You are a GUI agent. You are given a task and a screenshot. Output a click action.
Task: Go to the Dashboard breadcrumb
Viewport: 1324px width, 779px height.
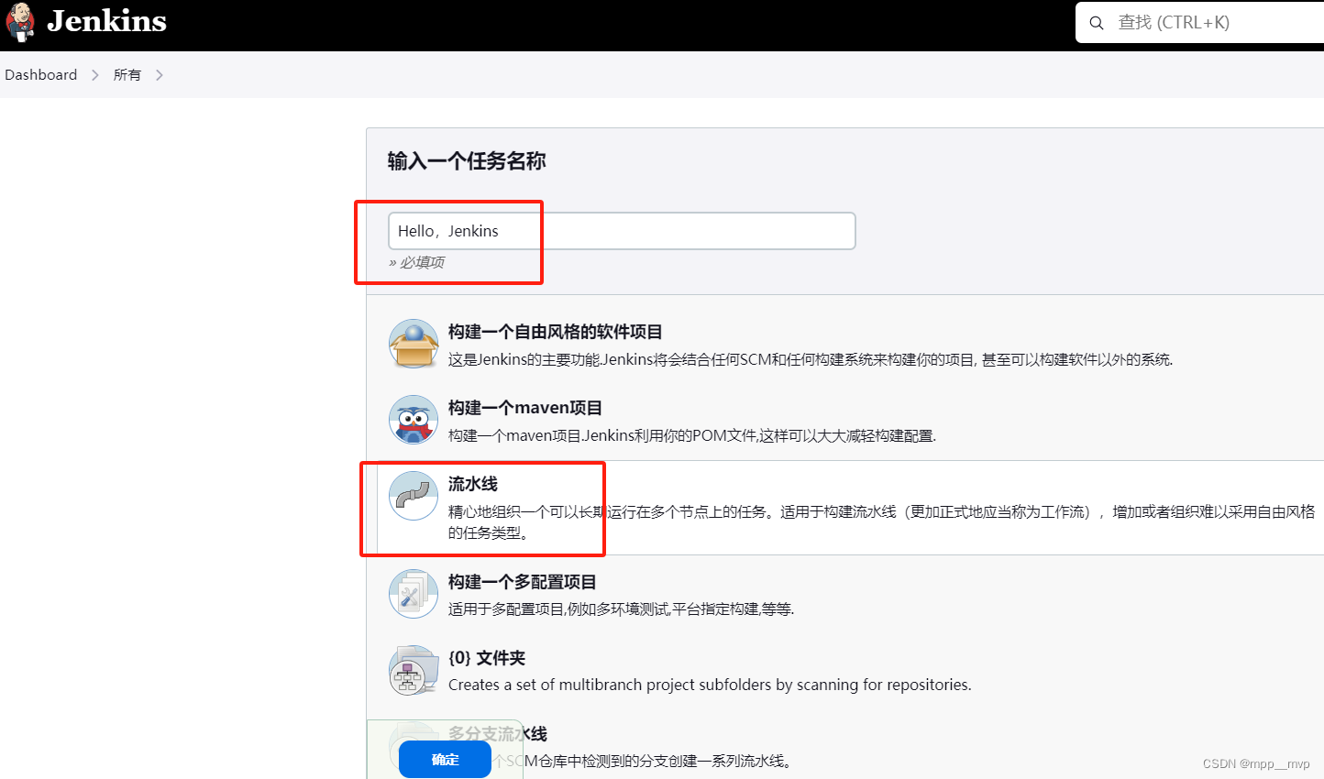(x=40, y=74)
